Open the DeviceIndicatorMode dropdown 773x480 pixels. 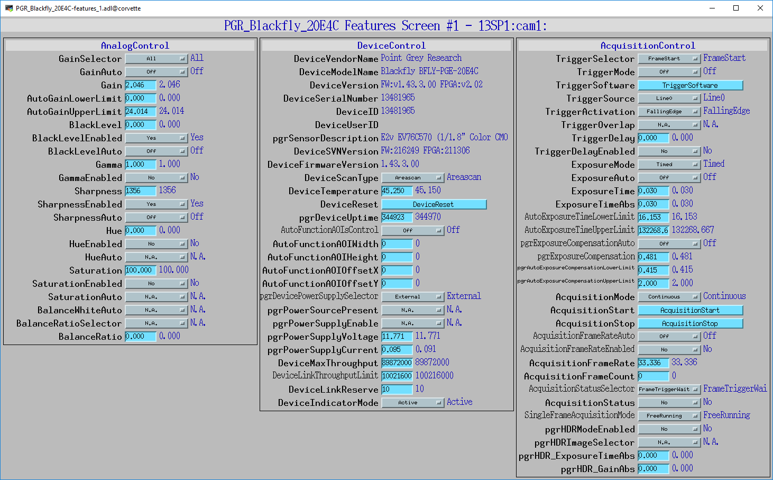click(x=413, y=403)
